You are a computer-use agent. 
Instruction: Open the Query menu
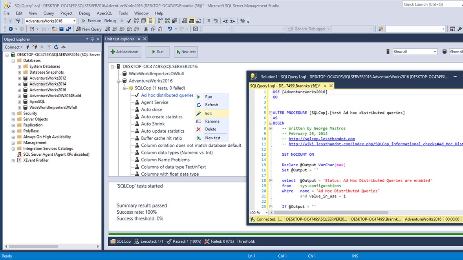pos(49,13)
